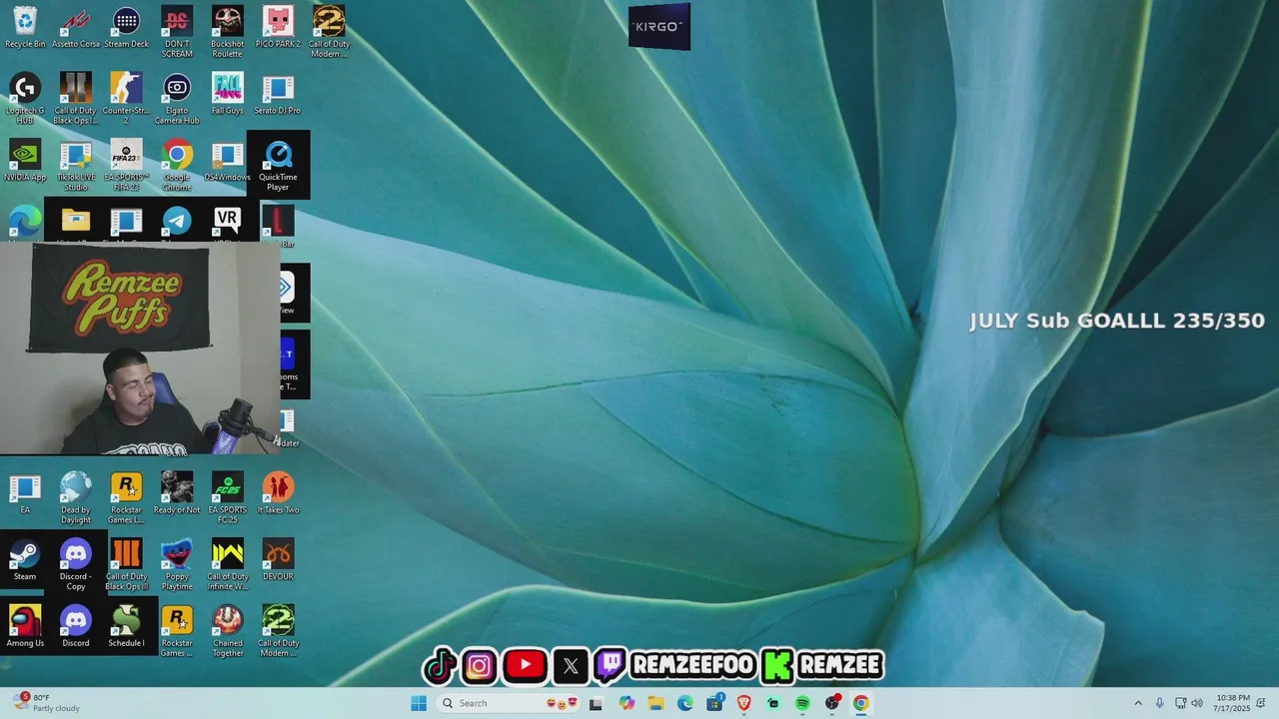The image size is (1279, 719).
Task: Launch Fall Guys
Action: pyautogui.click(x=227, y=94)
